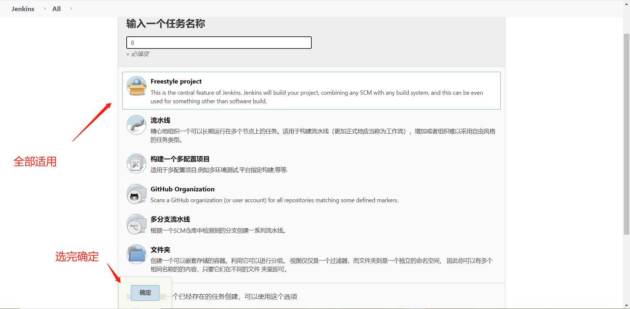Click description '适用于多配置项目,例如多环境测试'
Screen dimensions: 630x309
click(219, 170)
